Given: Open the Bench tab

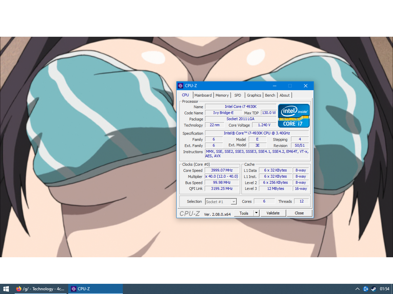Looking at the screenshot, I should click(x=270, y=95).
